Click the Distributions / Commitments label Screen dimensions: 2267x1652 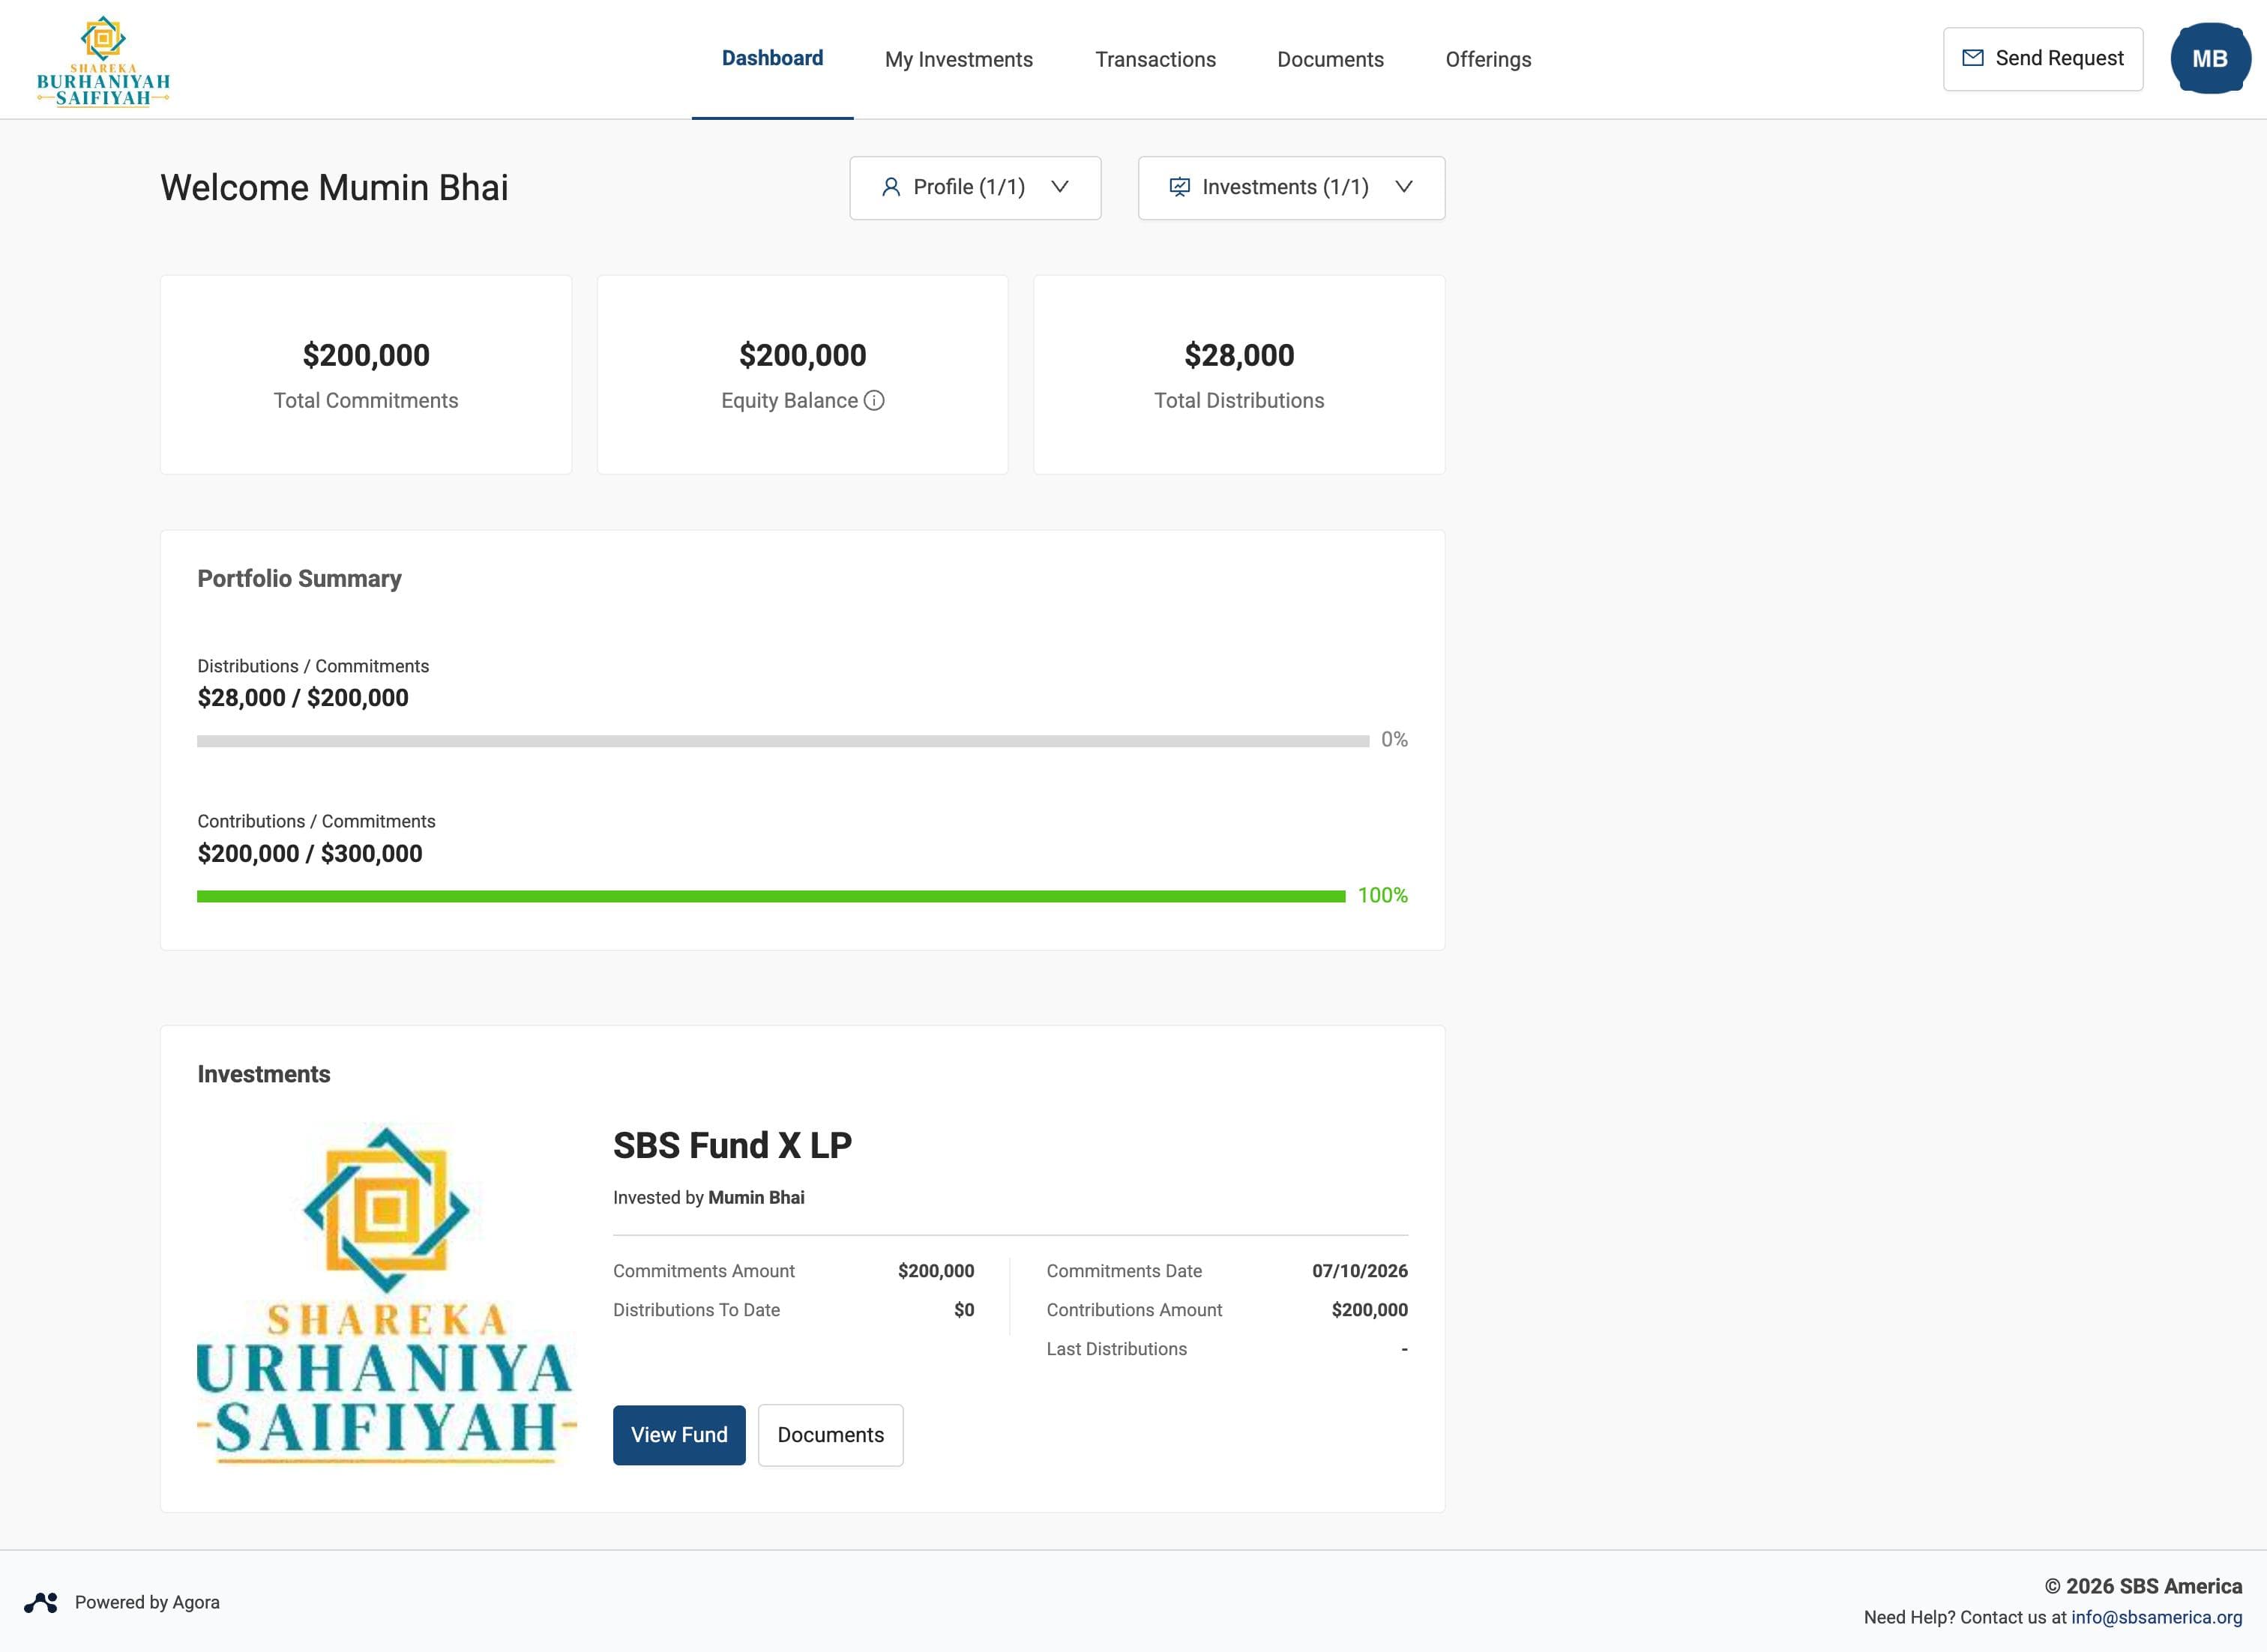(x=313, y=666)
